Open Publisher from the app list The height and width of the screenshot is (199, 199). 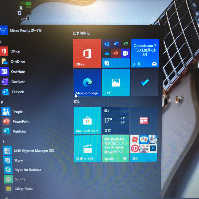(x=15, y=131)
